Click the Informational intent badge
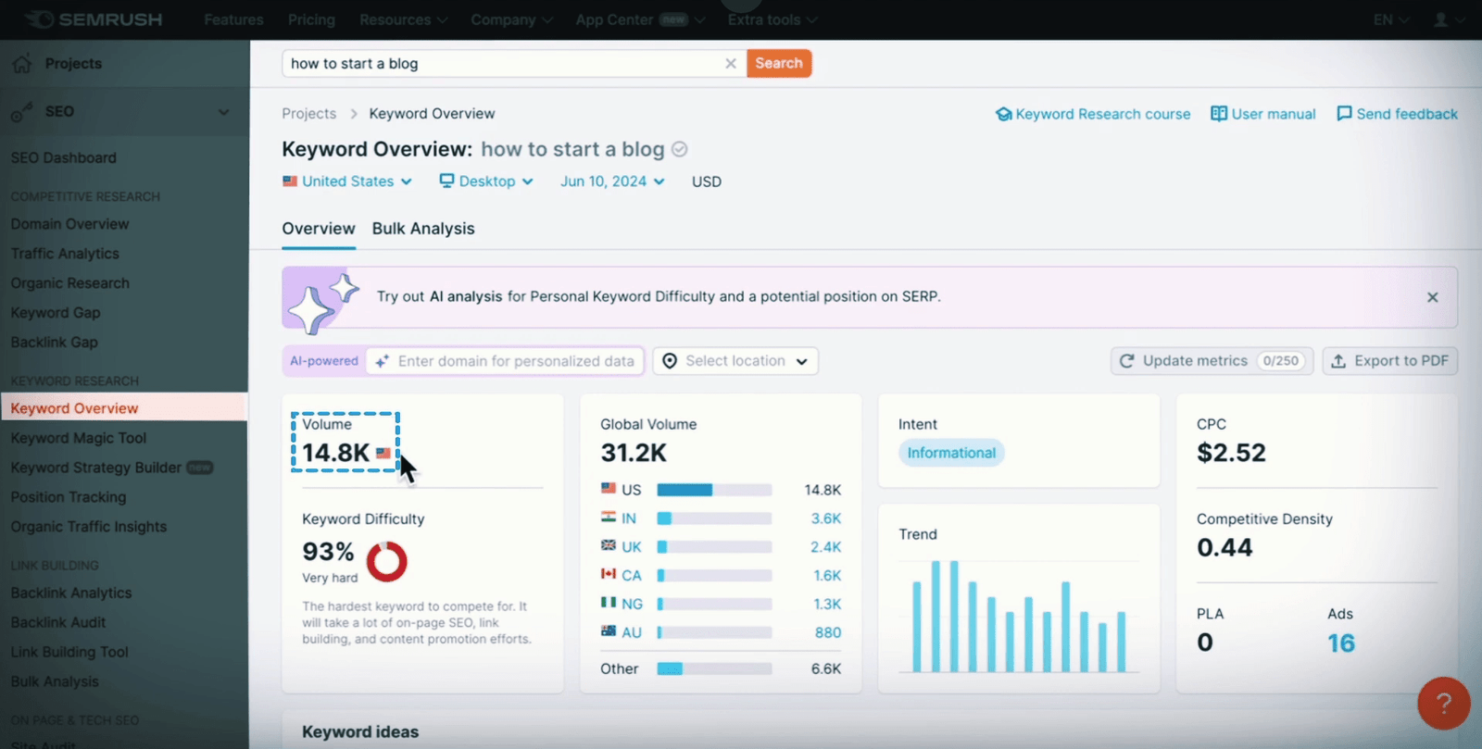This screenshot has width=1482, height=749. (951, 453)
